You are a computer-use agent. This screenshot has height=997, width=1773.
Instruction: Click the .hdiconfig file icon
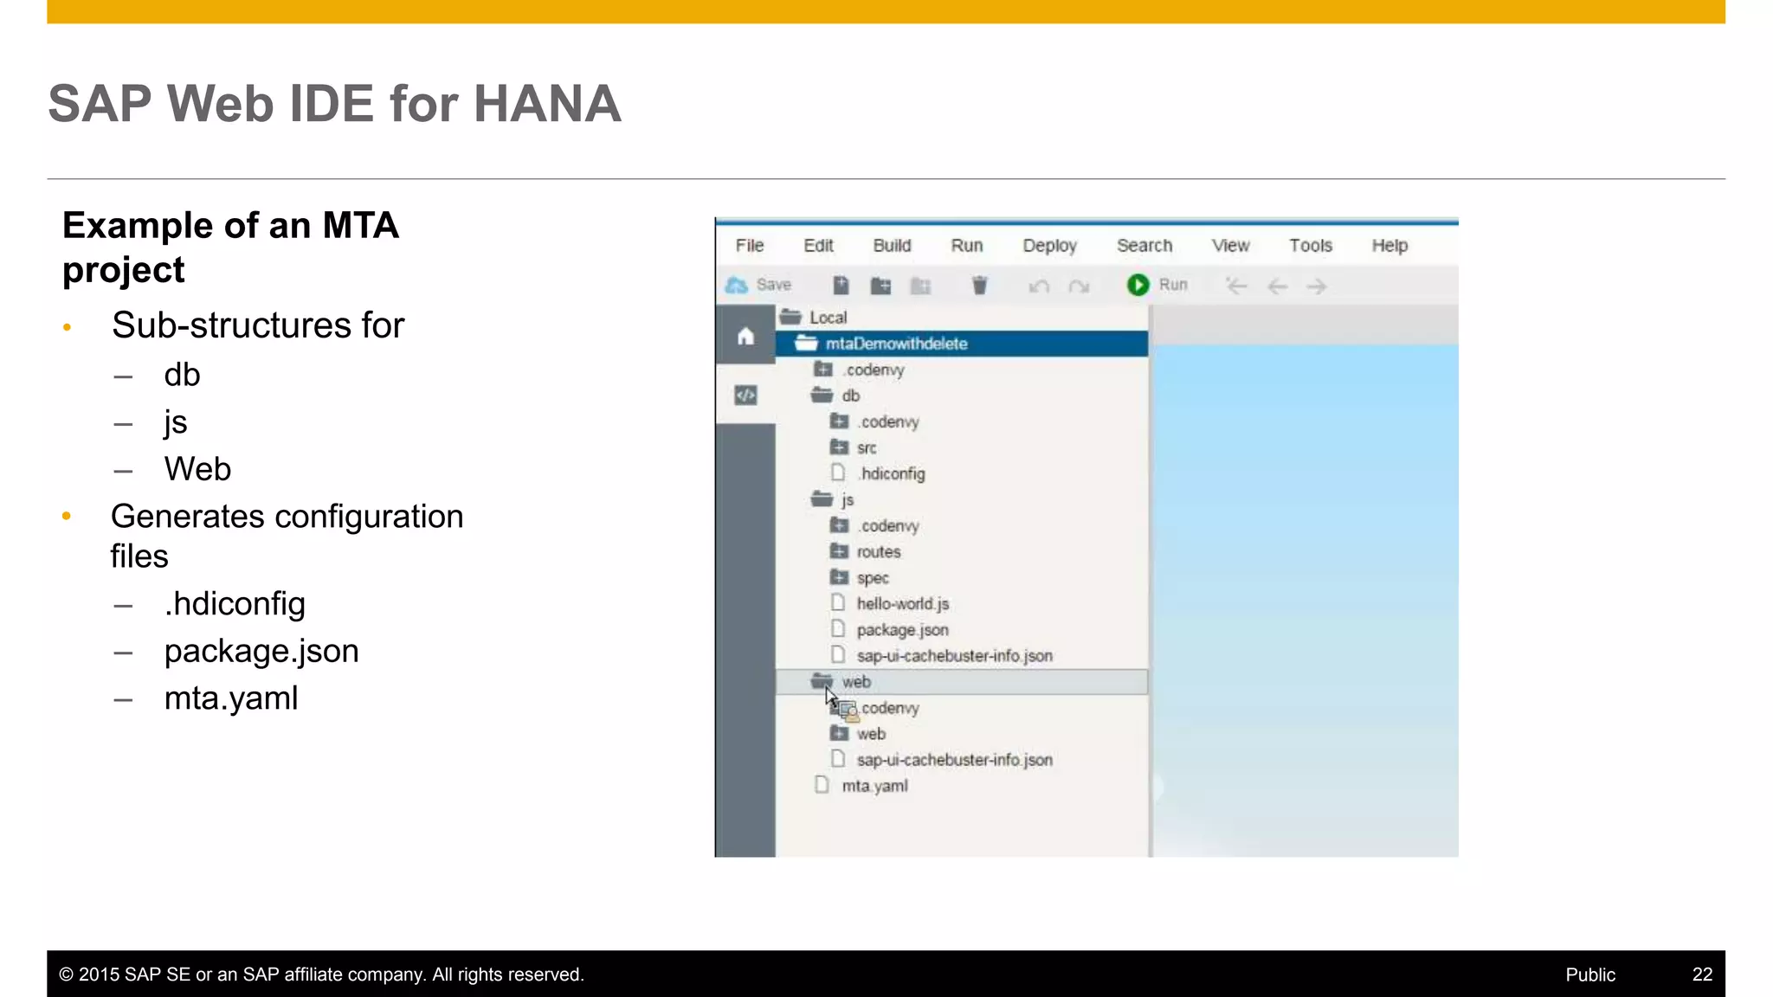pos(837,473)
